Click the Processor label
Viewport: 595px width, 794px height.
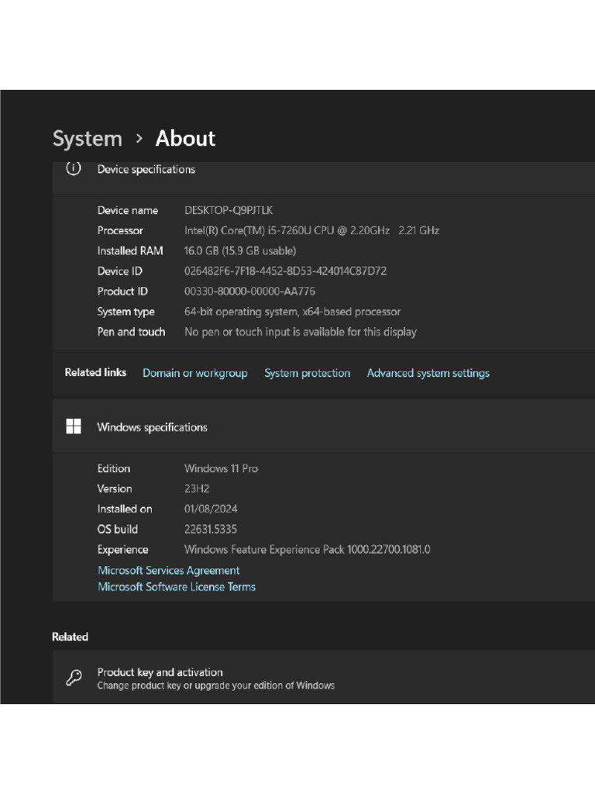tap(120, 230)
